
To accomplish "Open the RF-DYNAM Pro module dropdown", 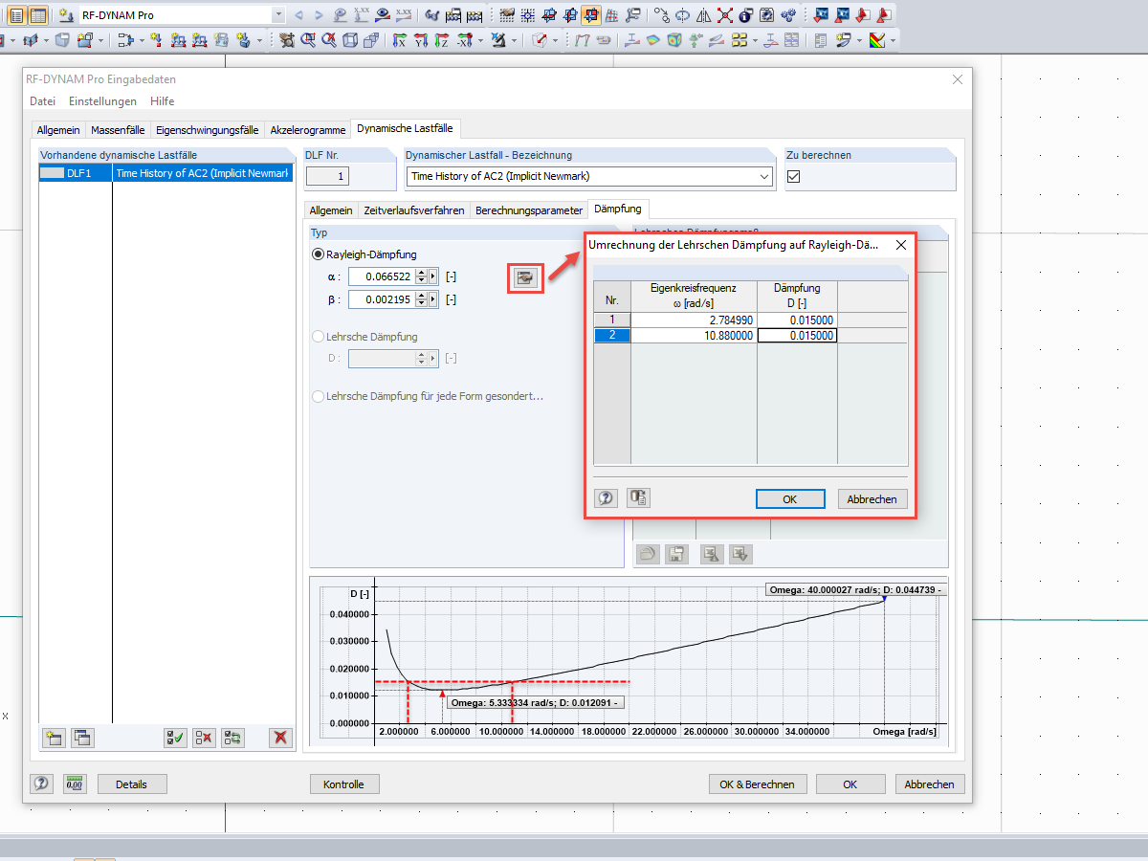I will pos(278,15).
